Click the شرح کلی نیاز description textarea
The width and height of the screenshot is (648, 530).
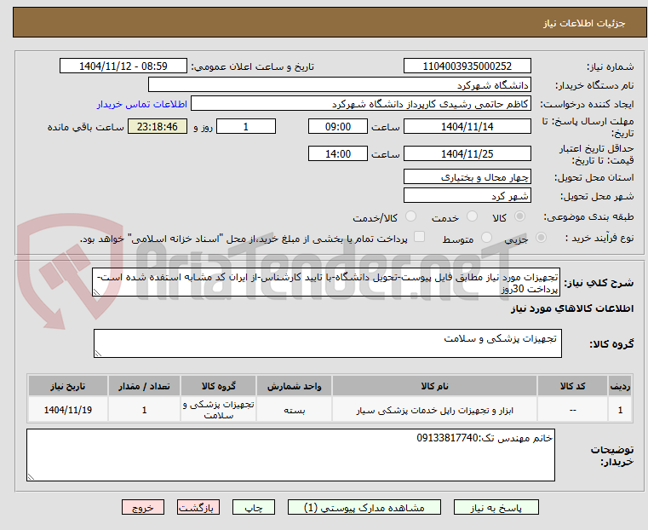coord(326,282)
